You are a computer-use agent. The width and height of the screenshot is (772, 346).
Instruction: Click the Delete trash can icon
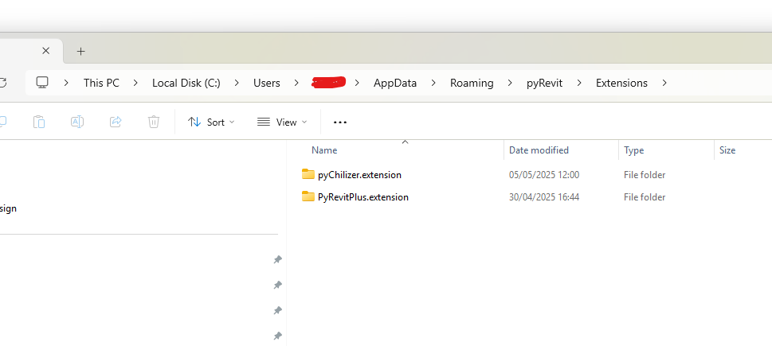tap(154, 122)
